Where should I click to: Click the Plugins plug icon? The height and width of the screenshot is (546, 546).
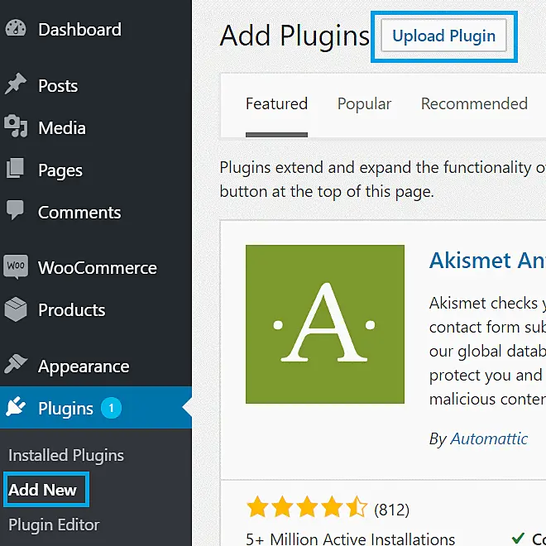[x=15, y=408]
